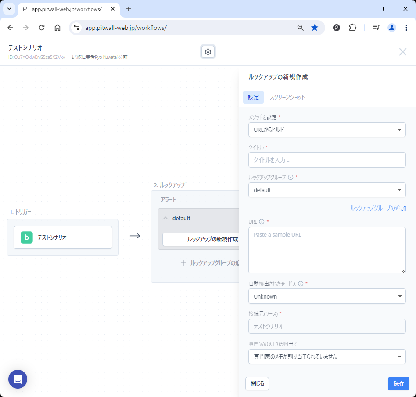Open the chat support widget
The width and height of the screenshot is (416, 397).
click(18, 379)
